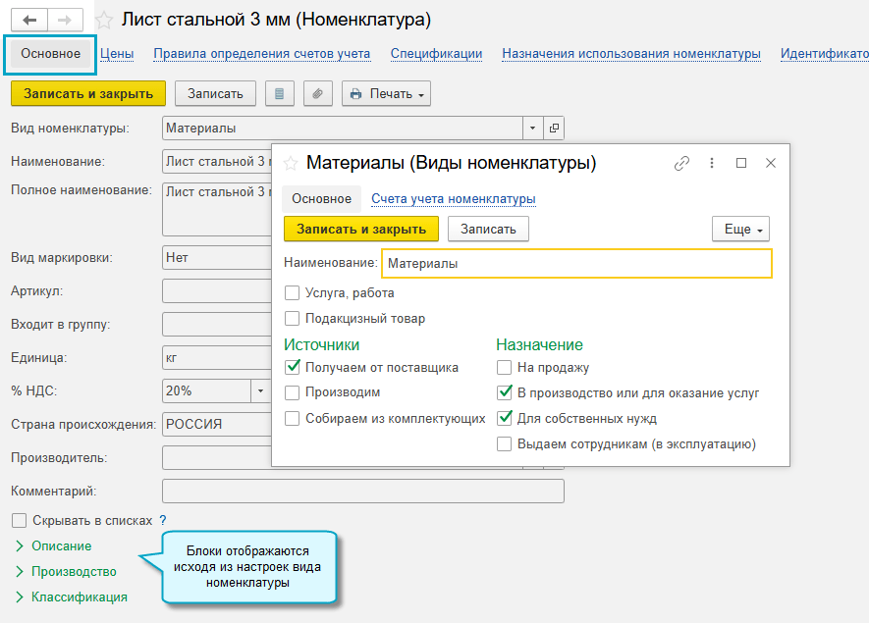Open the Спецификации tab

tap(436, 54)
